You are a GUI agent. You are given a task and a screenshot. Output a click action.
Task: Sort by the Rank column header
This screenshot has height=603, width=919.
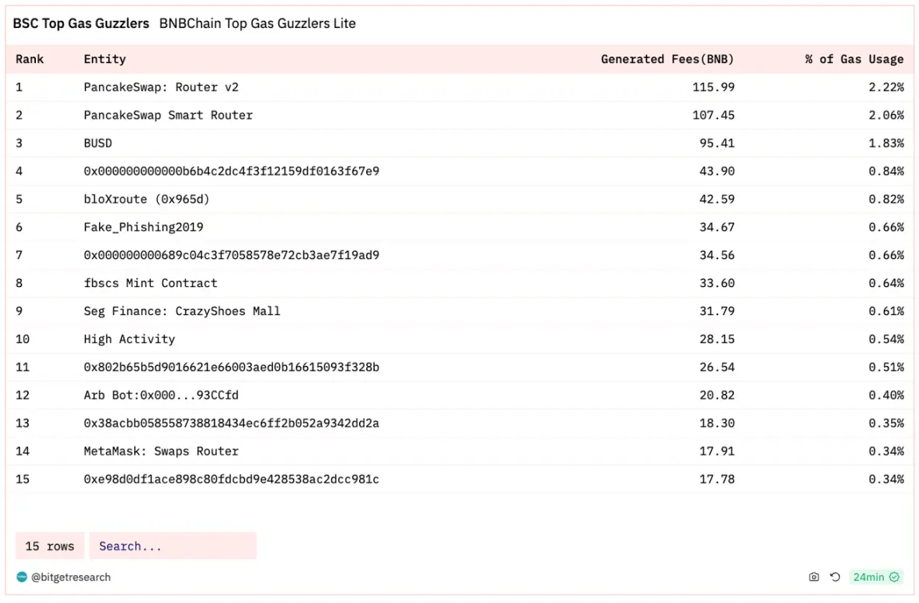click(30, 59)
